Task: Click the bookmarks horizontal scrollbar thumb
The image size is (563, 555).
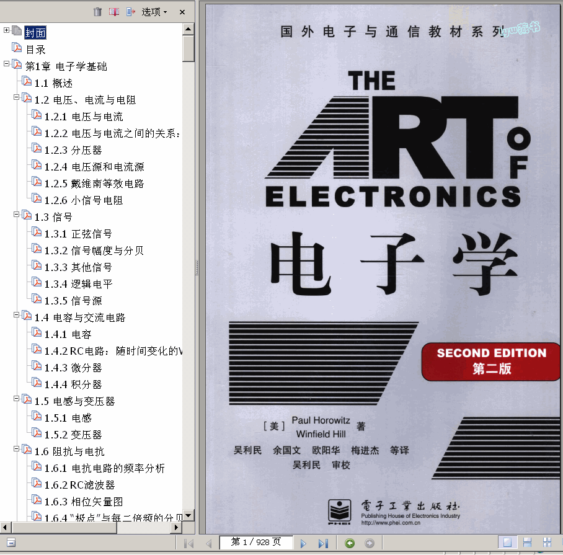Action: click(x=64, y=527)
